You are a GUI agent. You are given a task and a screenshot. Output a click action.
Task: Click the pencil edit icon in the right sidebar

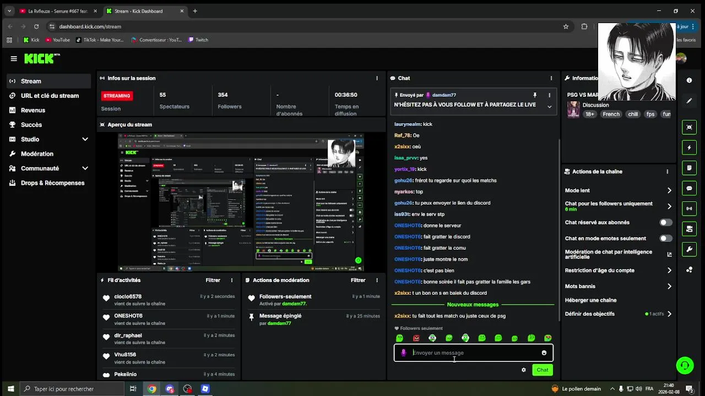click(689, 101)
